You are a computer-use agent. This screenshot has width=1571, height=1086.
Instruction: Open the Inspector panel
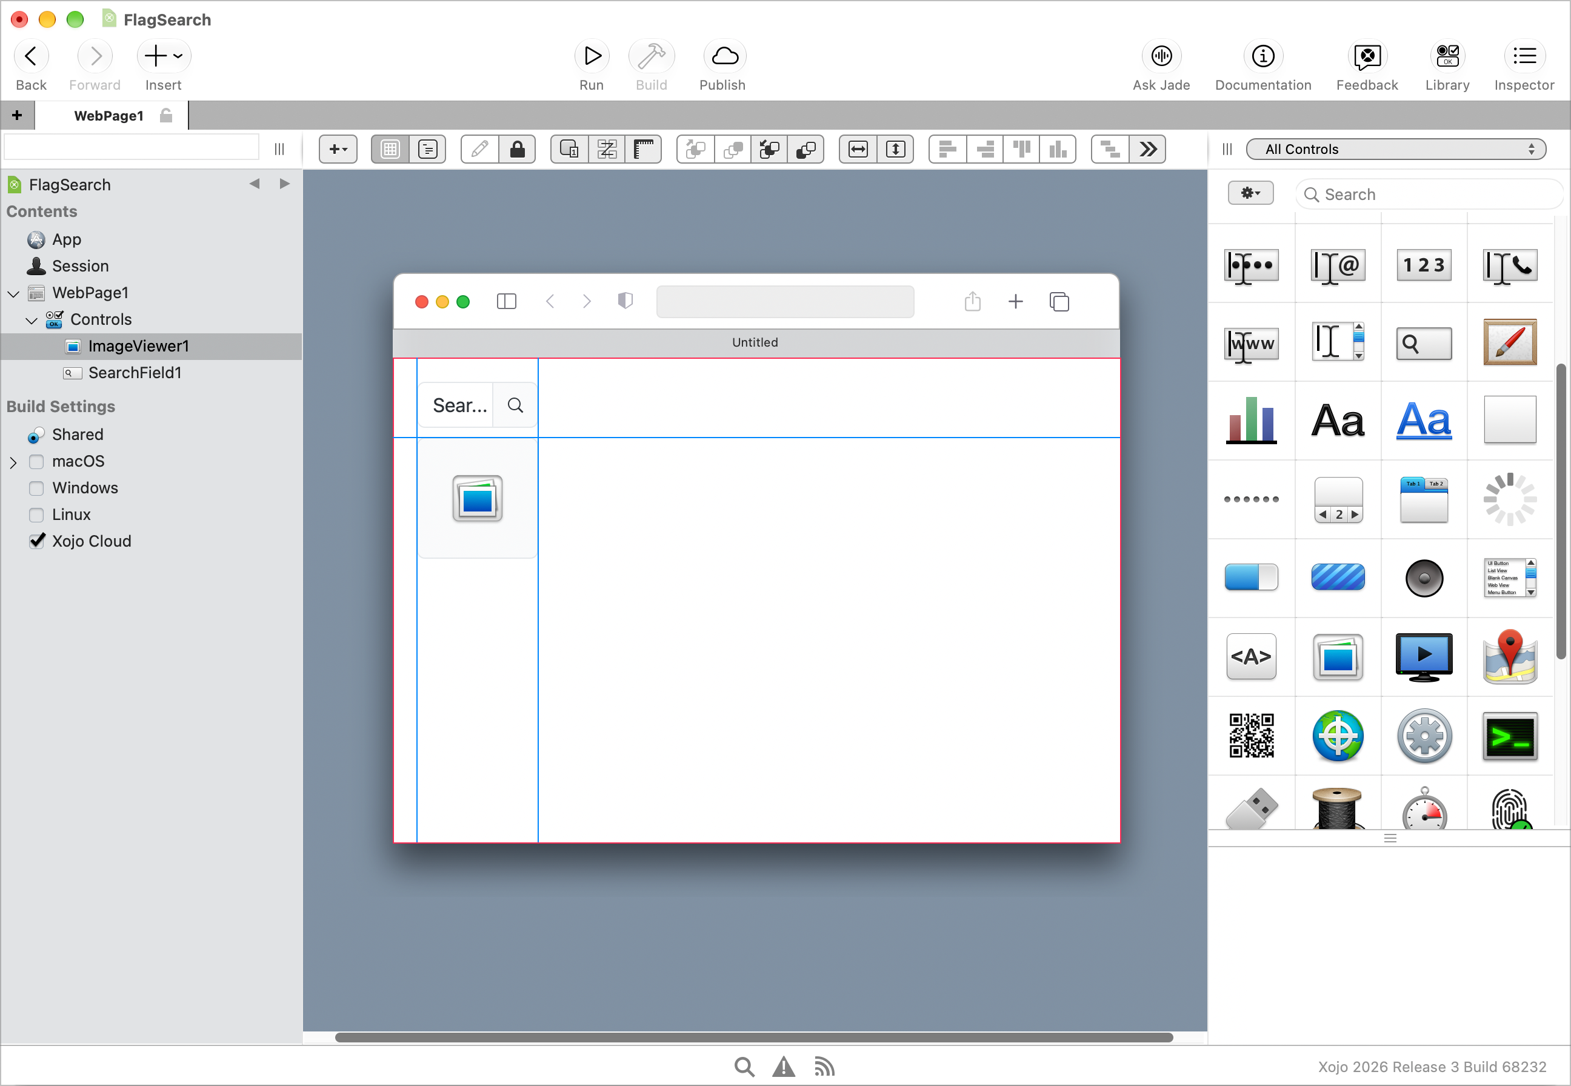pos(1524,56)
